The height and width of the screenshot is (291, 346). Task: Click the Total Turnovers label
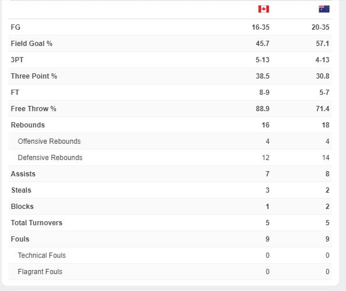(x=37, y=223)
